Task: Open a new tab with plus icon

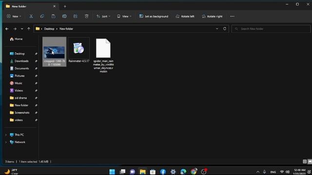Action: 65,6
